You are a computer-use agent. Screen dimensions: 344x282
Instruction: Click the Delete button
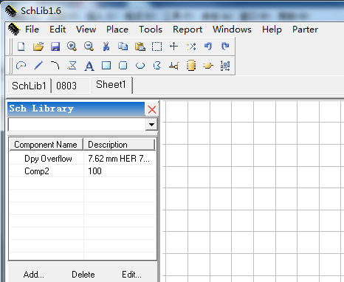(83, 275)
